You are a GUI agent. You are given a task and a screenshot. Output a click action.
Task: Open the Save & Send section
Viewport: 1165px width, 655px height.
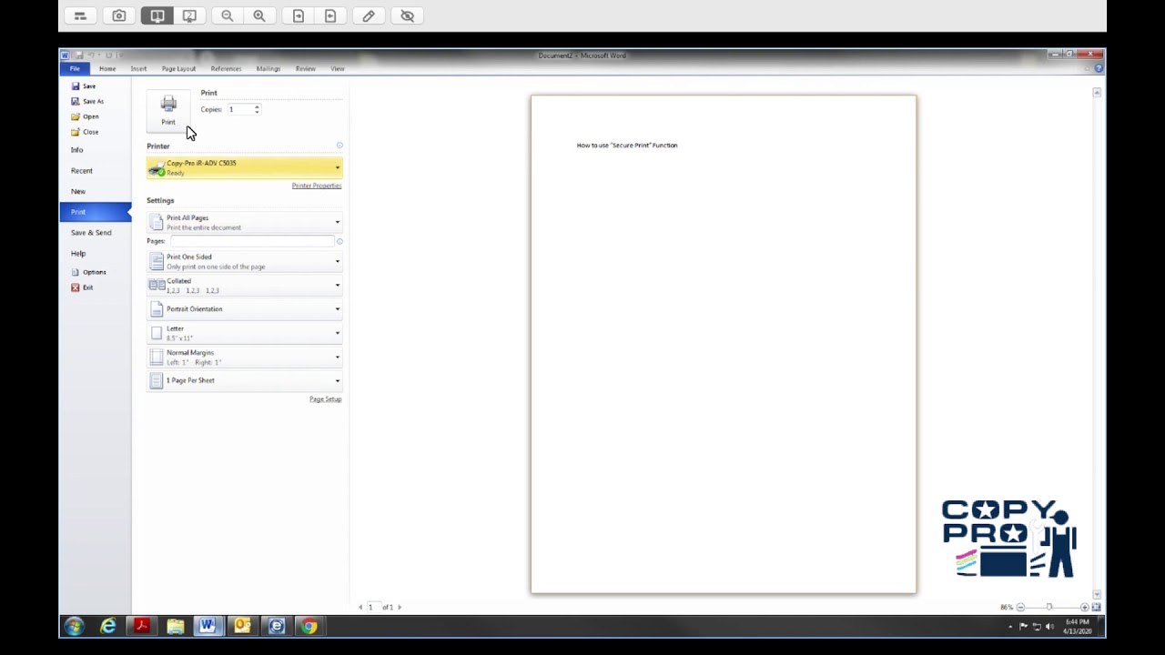pos(91,233)
